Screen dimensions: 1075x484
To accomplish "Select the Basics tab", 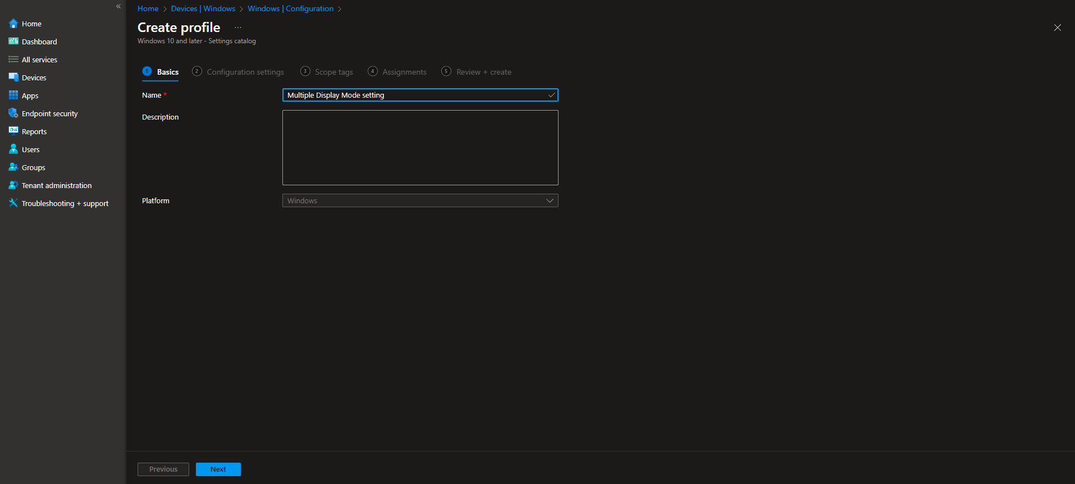I will [161, 72].
